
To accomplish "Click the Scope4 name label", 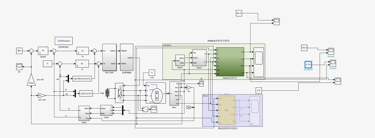I will tap(331, 56).
